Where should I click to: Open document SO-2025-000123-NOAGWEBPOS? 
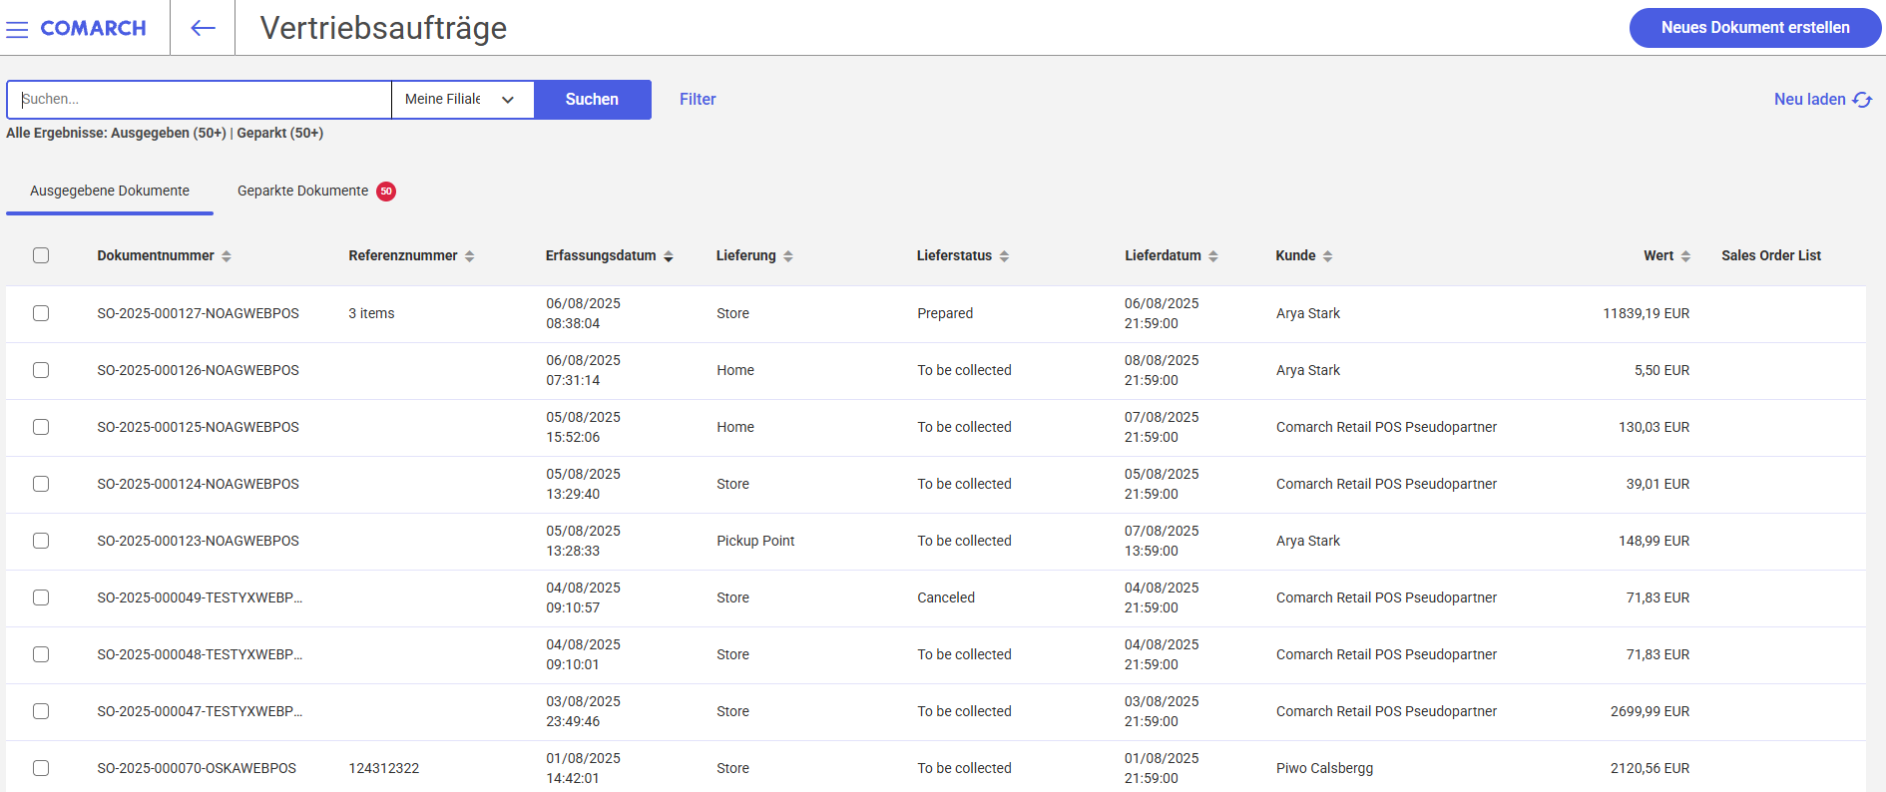coord(198,541)
